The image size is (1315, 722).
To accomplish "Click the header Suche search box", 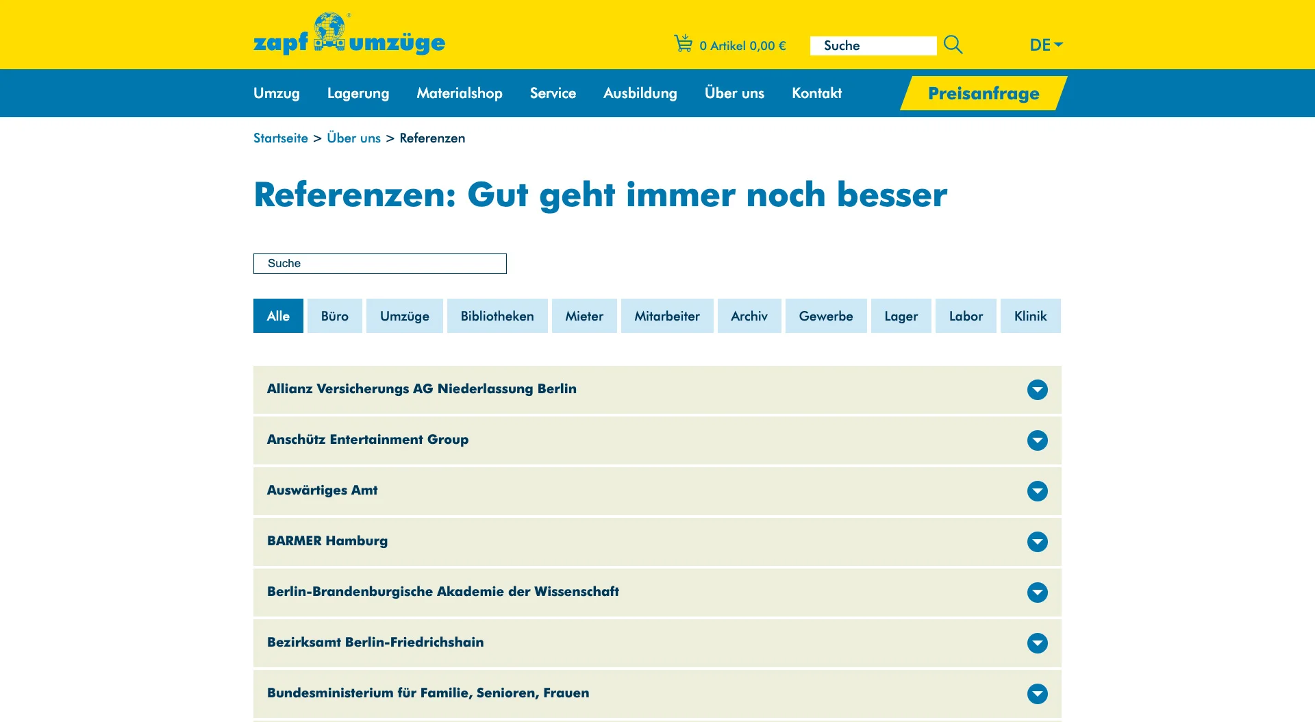I will click(873, 46).
